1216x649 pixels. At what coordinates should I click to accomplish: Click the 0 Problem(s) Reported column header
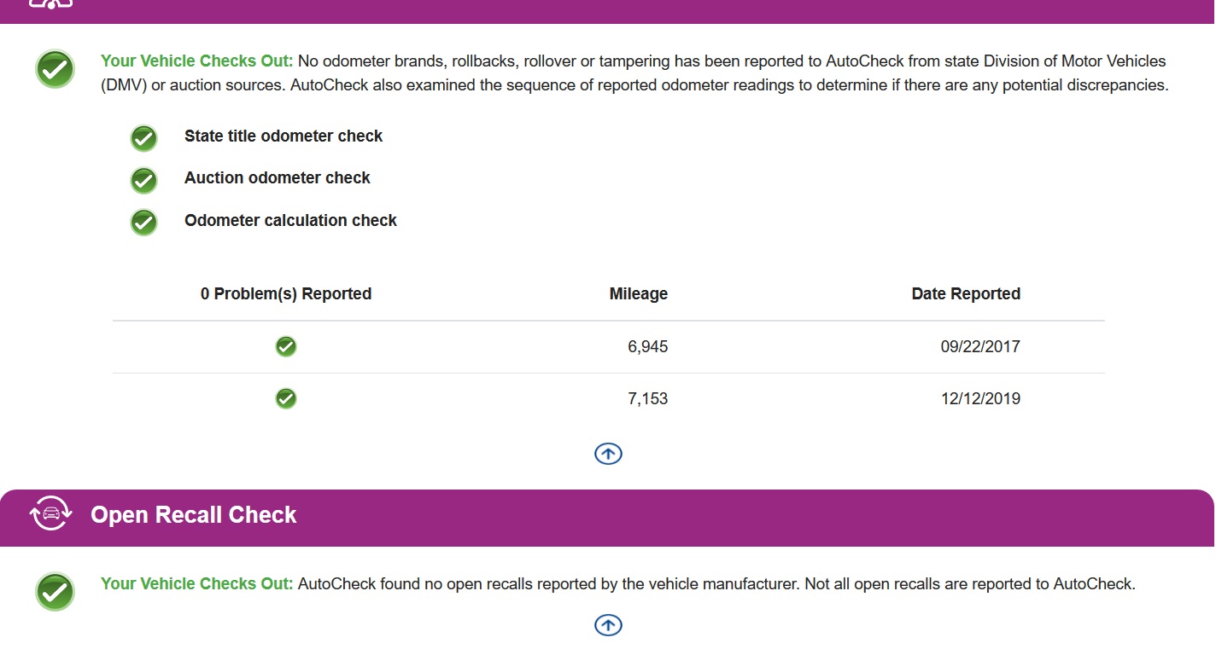286,294
